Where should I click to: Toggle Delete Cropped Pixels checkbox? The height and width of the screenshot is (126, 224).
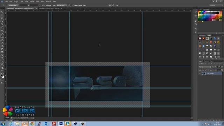coord(73,5)
